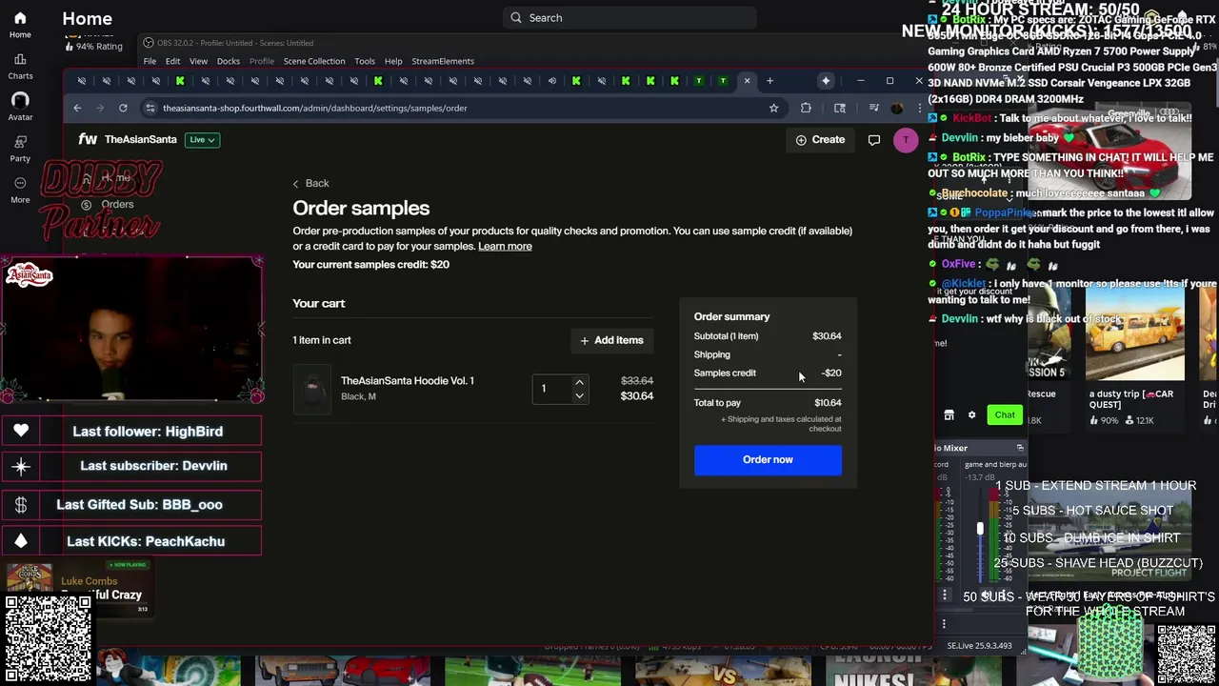Click TheAsianSanta Hoodie Vol. 1 thumbnail
This screenshot has height=686, width=1219.
tap(311, 388)
